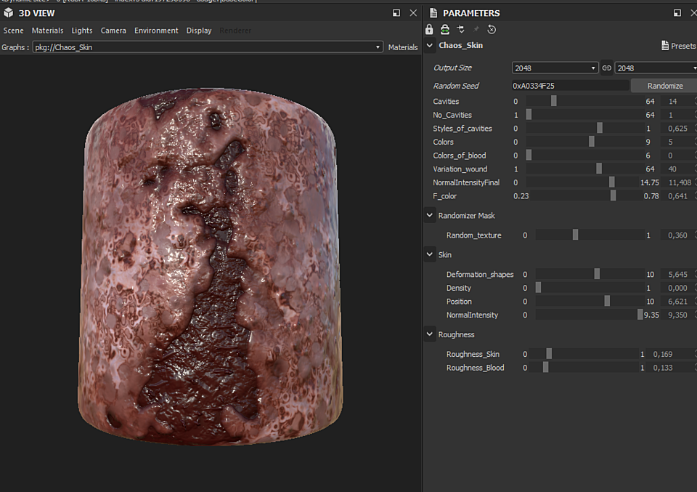Screen dimensions: 697x492
Task: Open the Environment menu
Action: pyautogui.click(x=156, y=31)
